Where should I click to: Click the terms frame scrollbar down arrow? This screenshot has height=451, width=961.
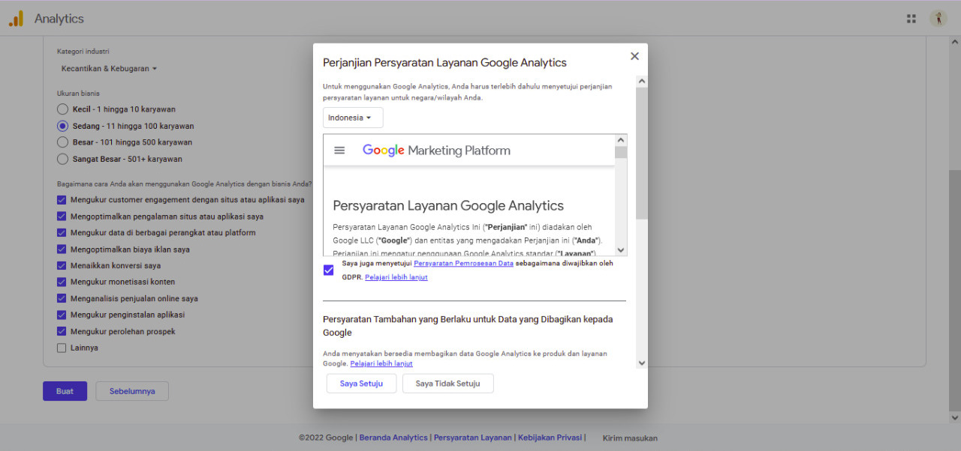click(621, 250)
